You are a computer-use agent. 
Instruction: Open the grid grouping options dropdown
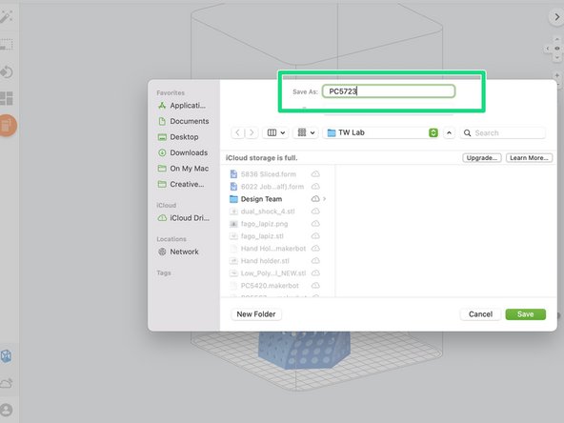tap(306, 132)
